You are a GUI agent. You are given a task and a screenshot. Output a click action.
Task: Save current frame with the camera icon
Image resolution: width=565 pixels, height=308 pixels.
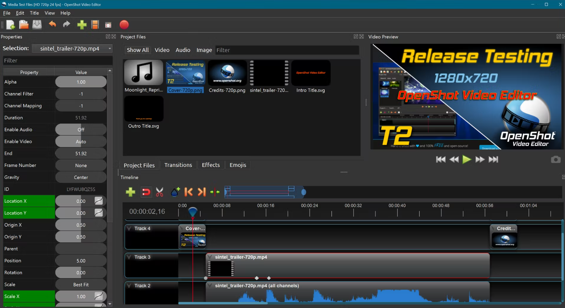[x=555, y=160]
